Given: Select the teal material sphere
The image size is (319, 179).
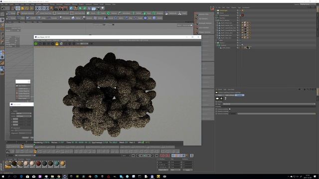Looking at the screenshot, I should click(x=57, y=164).
